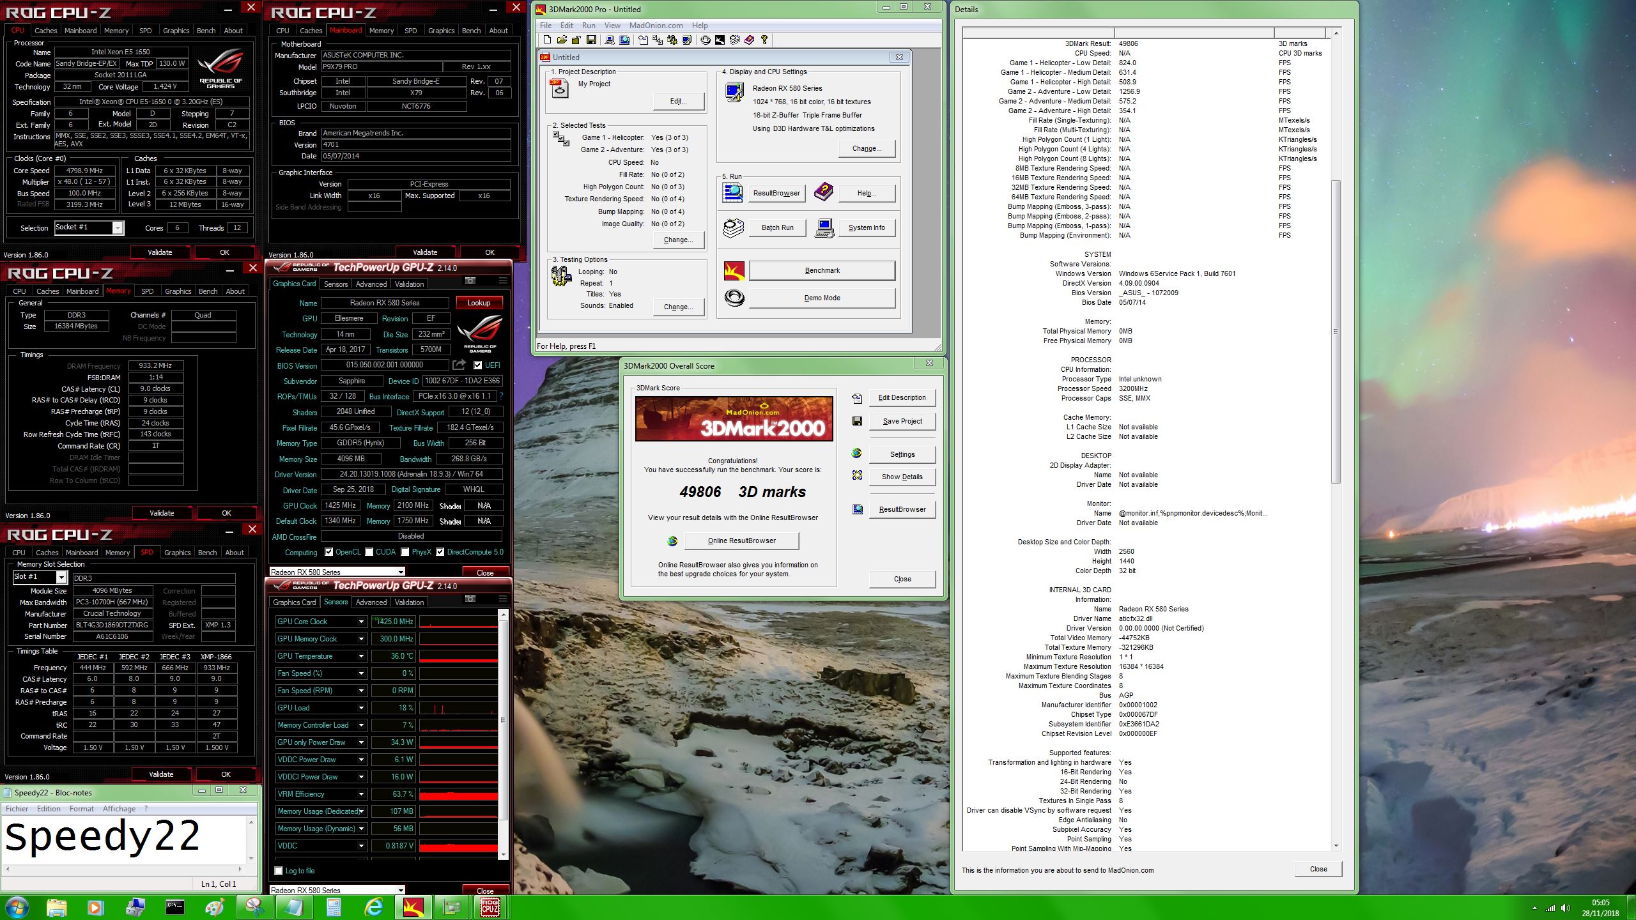The image size is (1636, 920).
Task: Open Slot #1 memory slot dropdown
Action: pyautogui.click(x=61, y=577)
